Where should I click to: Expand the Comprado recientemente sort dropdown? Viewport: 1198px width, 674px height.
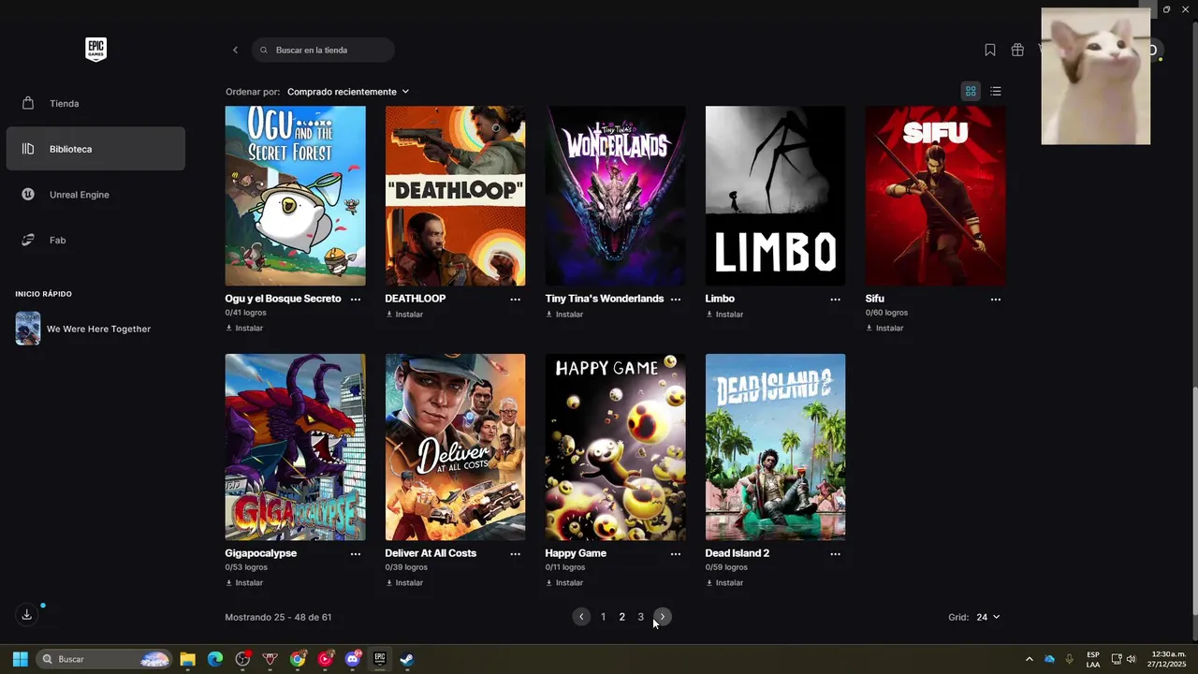[348, 92]
